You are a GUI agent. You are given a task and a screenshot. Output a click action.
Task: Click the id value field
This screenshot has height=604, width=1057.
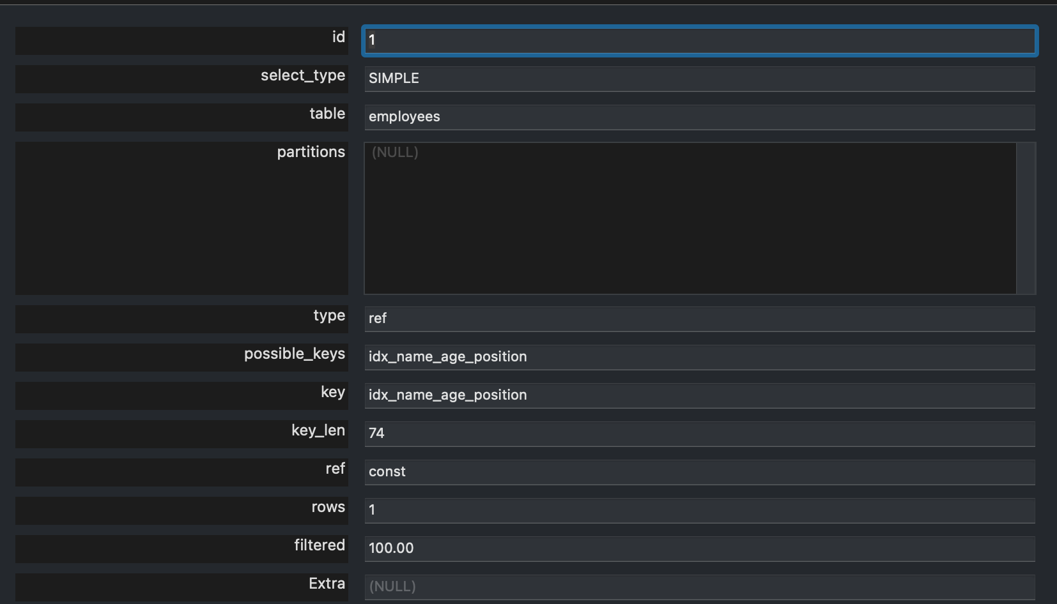tap(699, 40)
